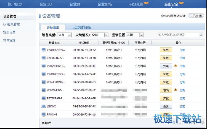Viewport: 207px width, 129px height.
Task: Click 卸载 button for E2008CN222
Action: 166,58
